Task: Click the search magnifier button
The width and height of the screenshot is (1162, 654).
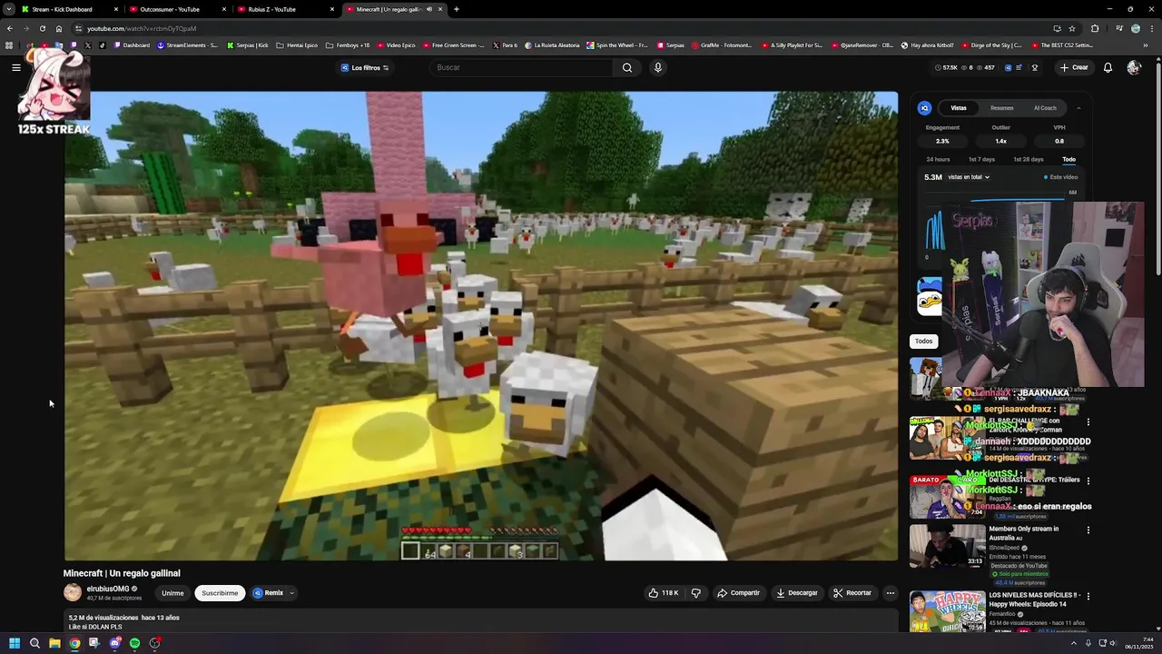Action: (627, 67)
